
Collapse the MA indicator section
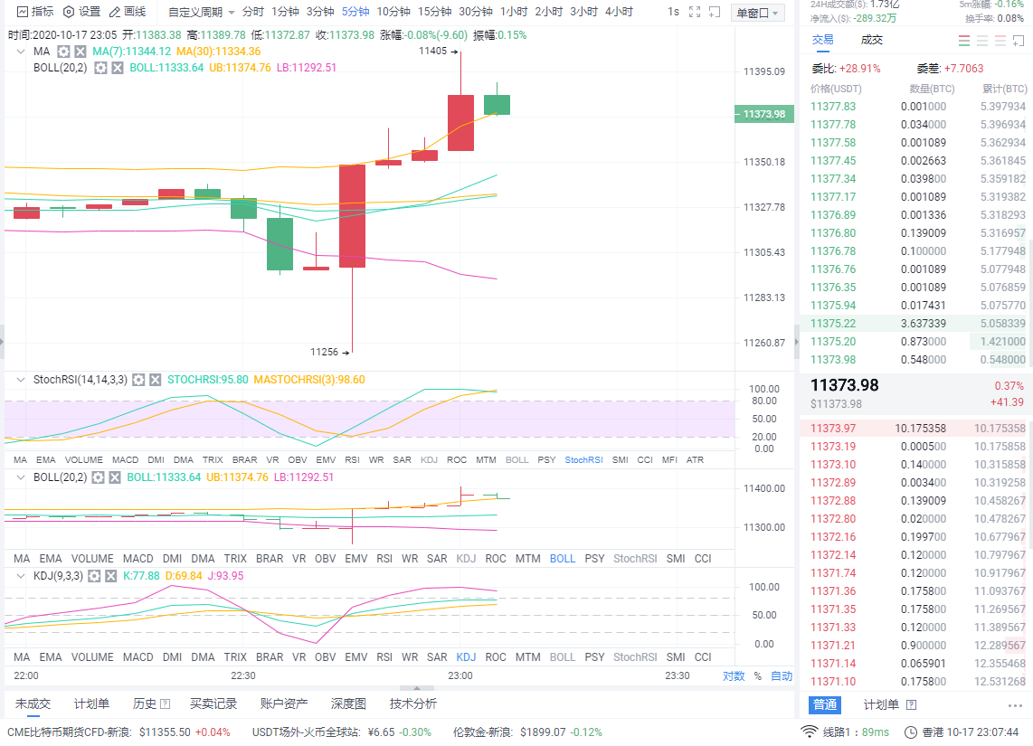click(20, 52)
